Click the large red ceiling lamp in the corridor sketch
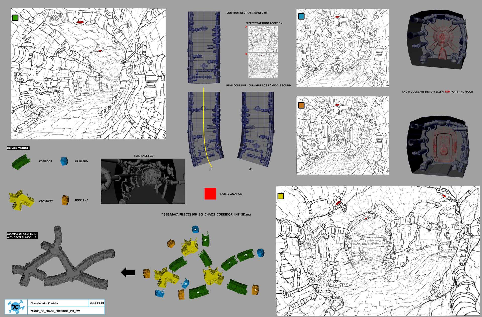The image size is (482, 317). 80,22
